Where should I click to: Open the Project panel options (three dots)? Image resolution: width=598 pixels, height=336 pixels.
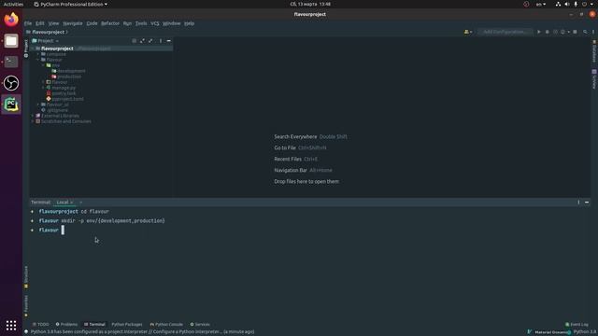tap(161, 41)
